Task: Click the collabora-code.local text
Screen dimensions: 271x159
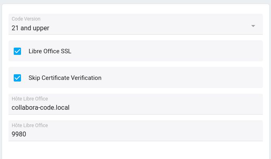Action: 40,108
